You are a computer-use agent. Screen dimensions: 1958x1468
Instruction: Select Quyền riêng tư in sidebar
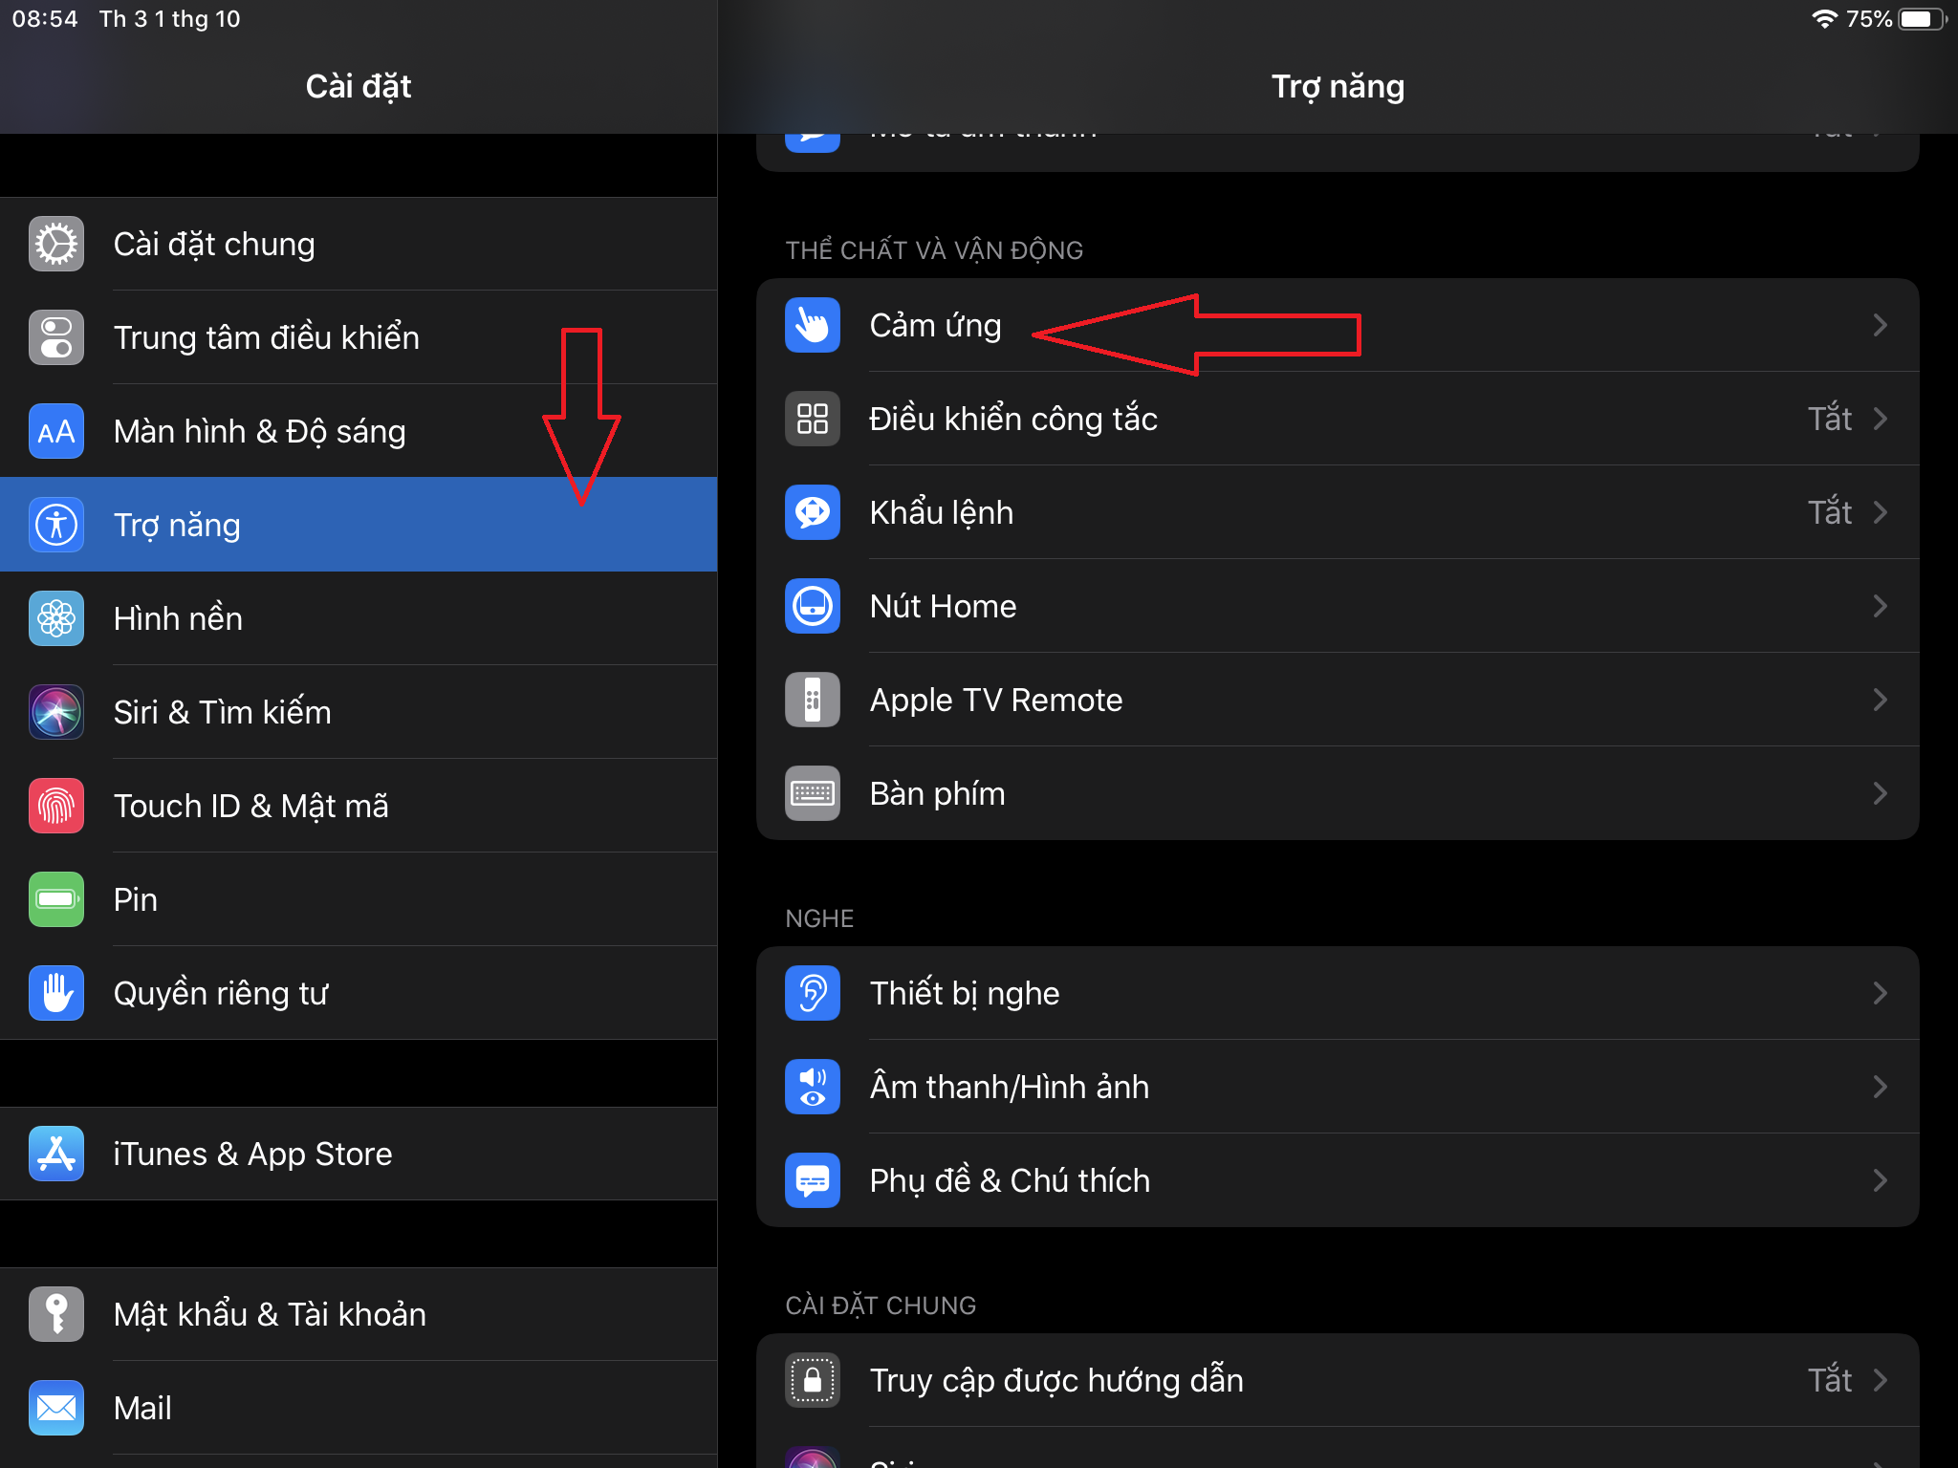point(359,993)
